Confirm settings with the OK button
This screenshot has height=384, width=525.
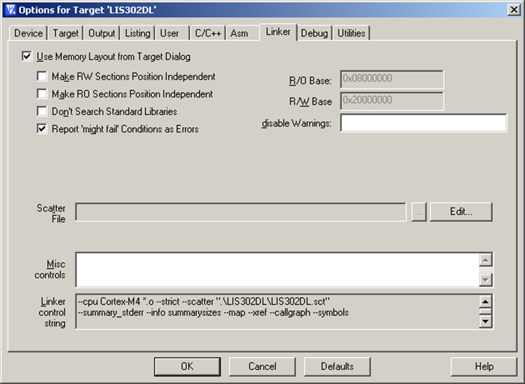(187, 367)
